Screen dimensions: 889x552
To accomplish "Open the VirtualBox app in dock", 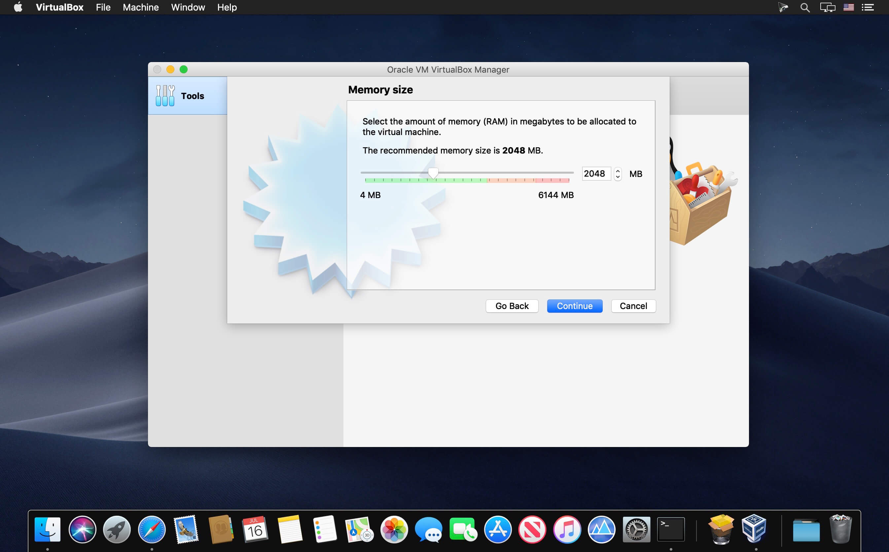I will click(x=755, y=529).
